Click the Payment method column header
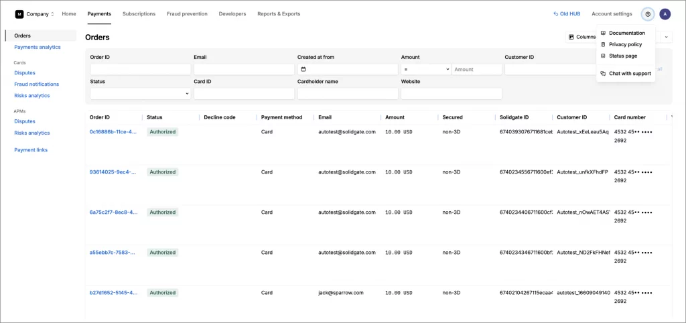686x323 pixels. point(282,117)
